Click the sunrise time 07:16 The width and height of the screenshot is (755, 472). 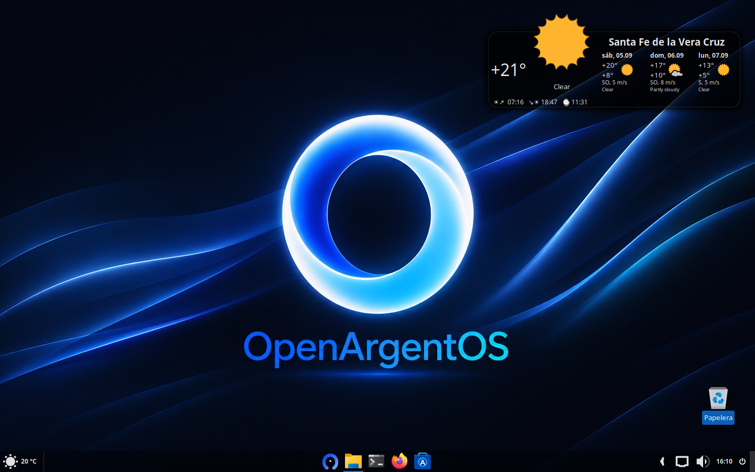coord(515,102)
